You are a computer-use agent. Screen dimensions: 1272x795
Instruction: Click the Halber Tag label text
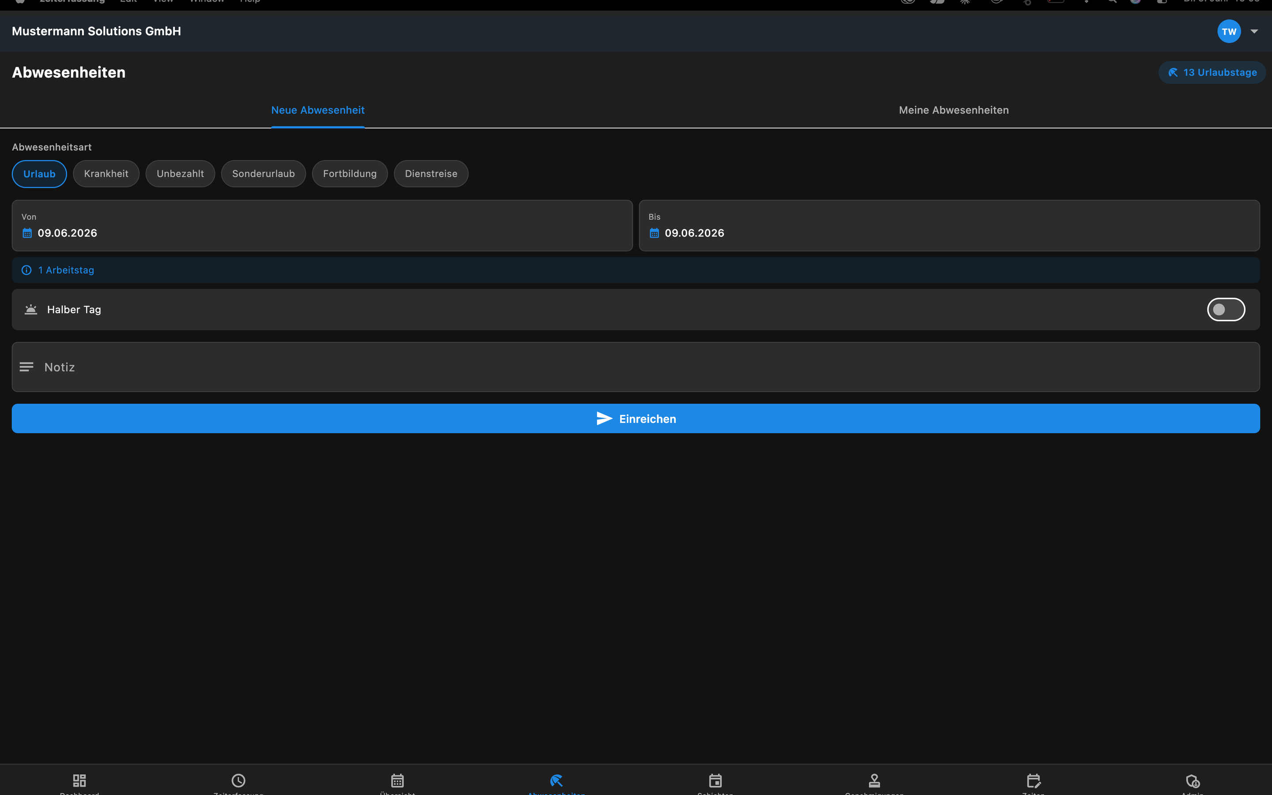[x=74, y=310]
